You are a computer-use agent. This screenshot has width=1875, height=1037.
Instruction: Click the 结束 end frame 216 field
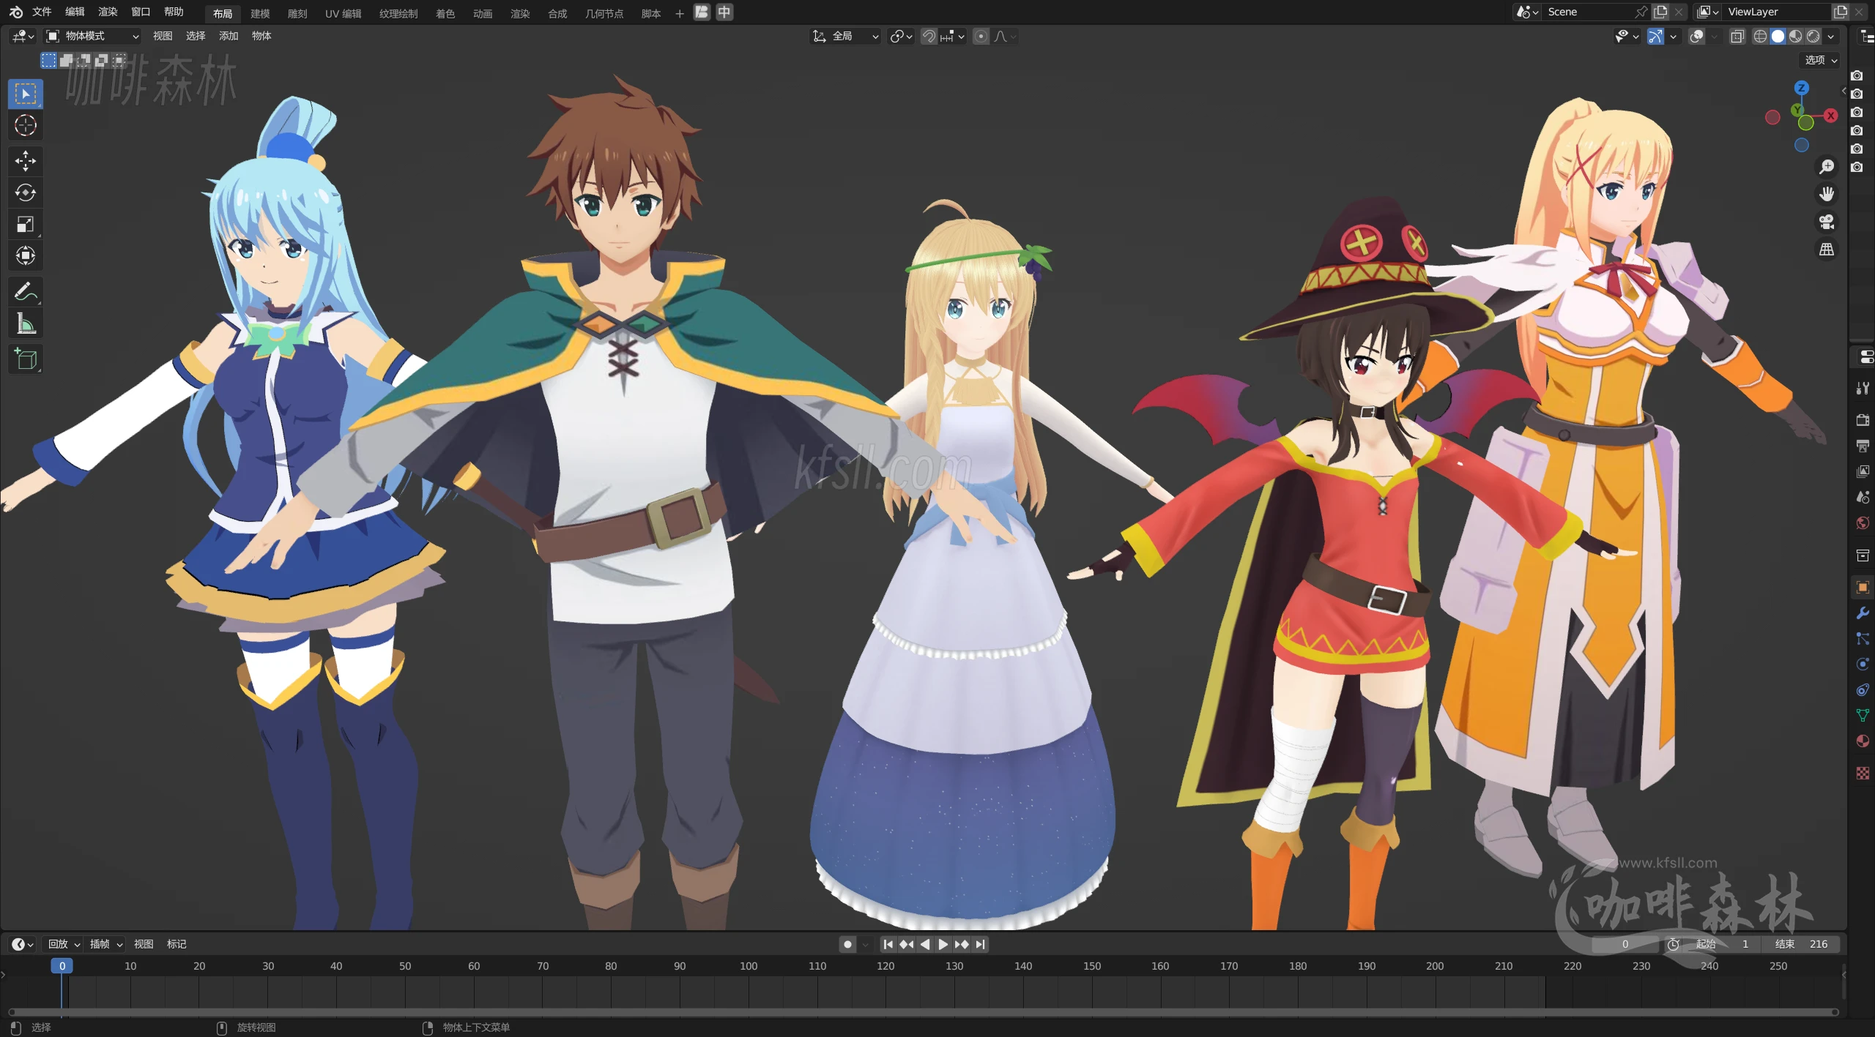tap(1801, 944)
